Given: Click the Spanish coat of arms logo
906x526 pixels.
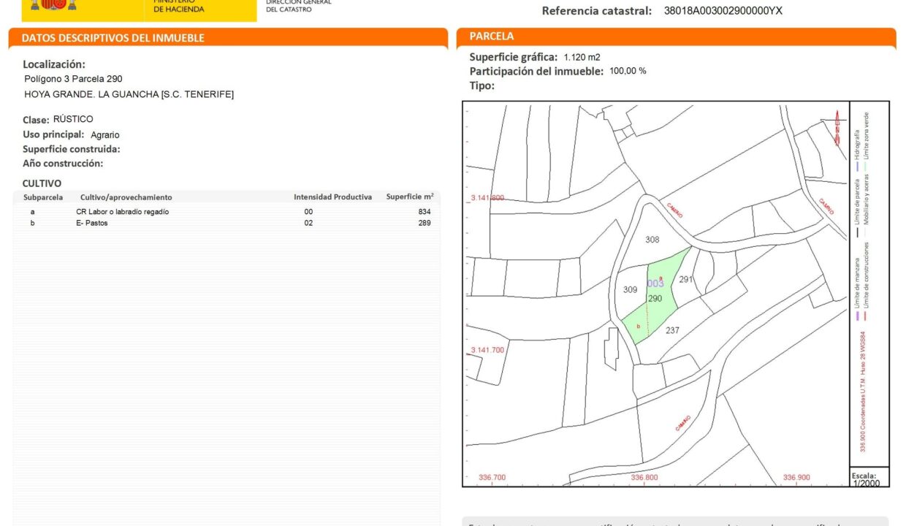Looking at the screenshot, I should pyautogui.click(x=54, y=6).
